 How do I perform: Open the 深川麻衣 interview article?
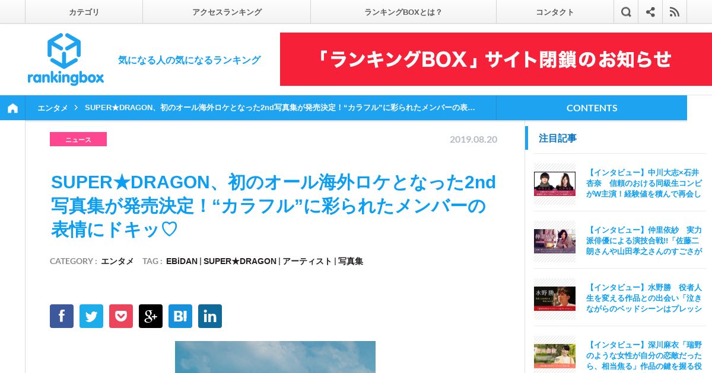(x=644, y=355)
